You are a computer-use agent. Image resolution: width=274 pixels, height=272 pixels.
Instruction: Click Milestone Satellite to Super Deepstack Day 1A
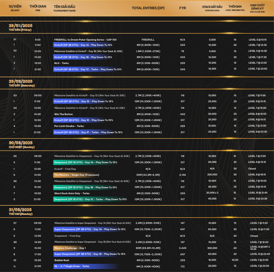click(93, 223)
